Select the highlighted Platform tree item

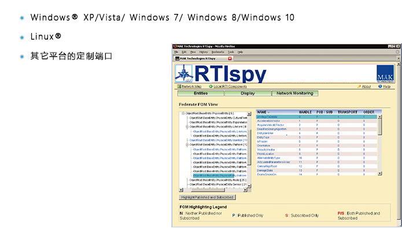pyautogui.click(x=220, y=176)
